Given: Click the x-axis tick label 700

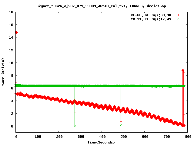Looking at the screenshot, I should tap(167, 137).
